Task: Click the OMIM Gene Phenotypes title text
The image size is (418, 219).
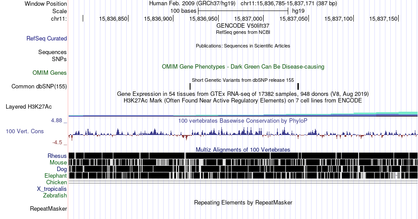Action: (243, 66)
